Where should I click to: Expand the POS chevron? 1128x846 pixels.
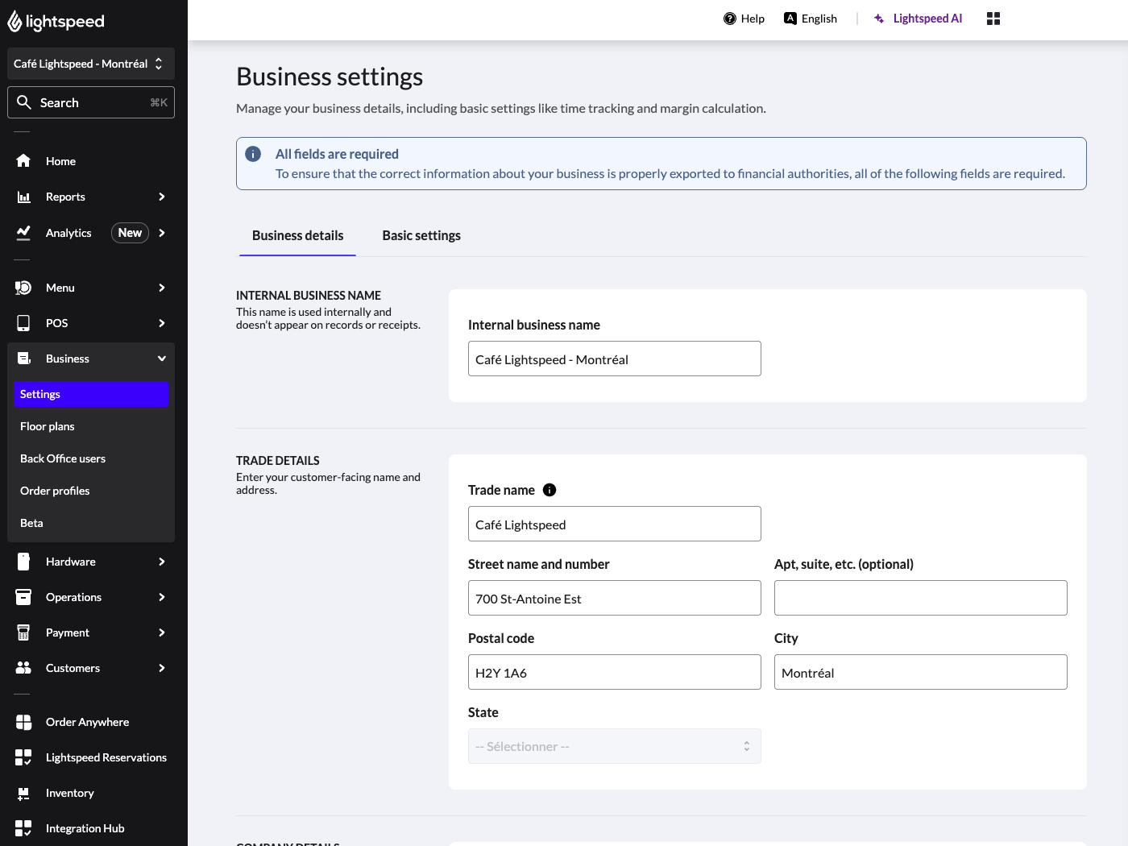[x=162, y=323]
